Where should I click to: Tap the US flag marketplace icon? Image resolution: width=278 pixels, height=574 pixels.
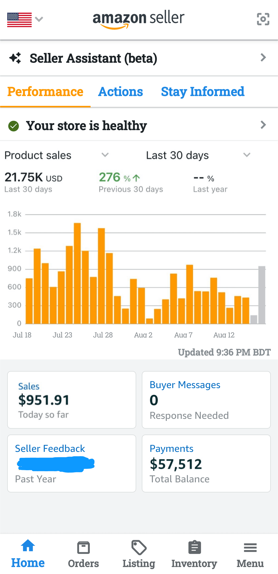pyautogui.click(x=19, y=20)
